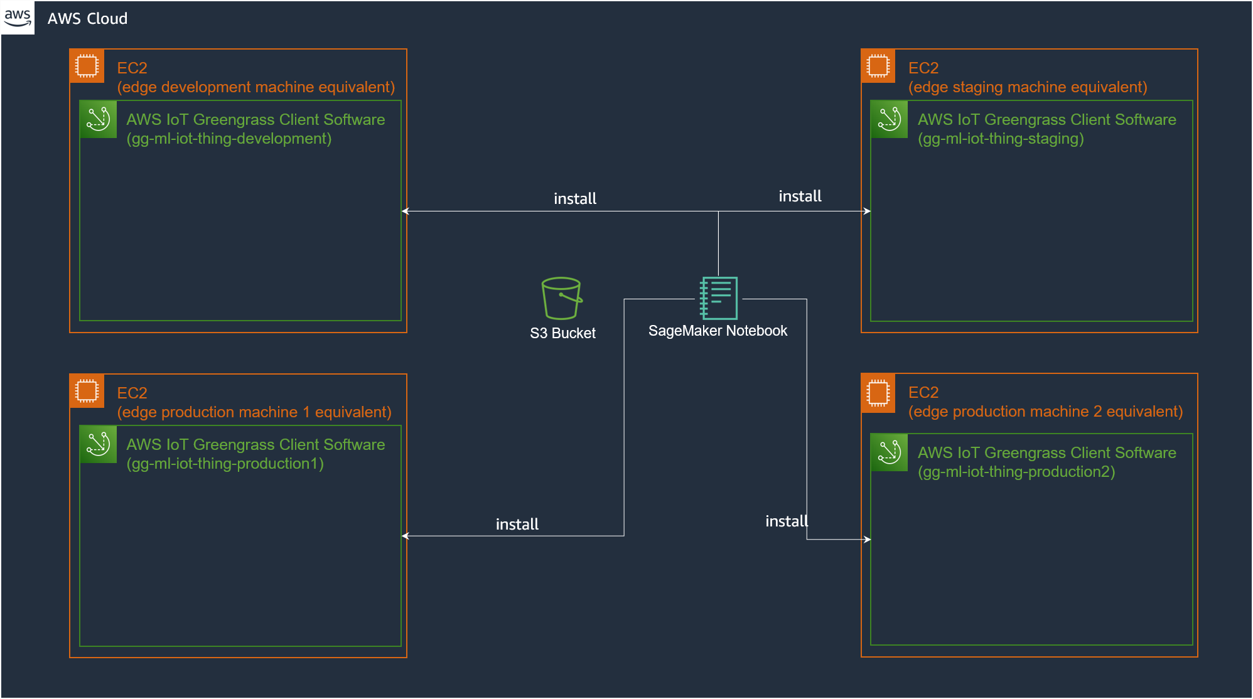Click 'AWS IoT Greengrass Client Software' in production1 box
The image size is (1253, 699).
click(255, 445)
